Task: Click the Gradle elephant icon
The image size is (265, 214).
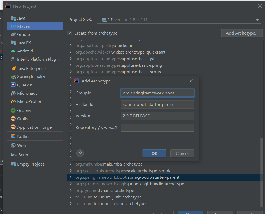Action: click(13, 35)
